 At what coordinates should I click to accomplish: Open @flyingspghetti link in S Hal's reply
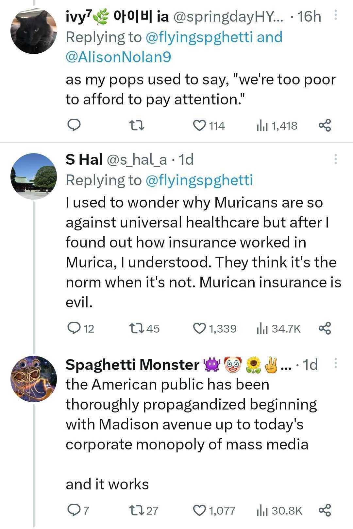click(x=198, y=180)
